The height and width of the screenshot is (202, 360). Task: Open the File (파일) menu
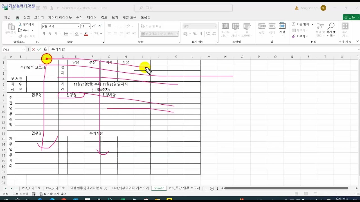pos(7,17)
